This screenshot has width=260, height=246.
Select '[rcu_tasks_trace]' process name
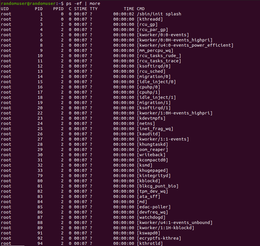tap(159, 61)
